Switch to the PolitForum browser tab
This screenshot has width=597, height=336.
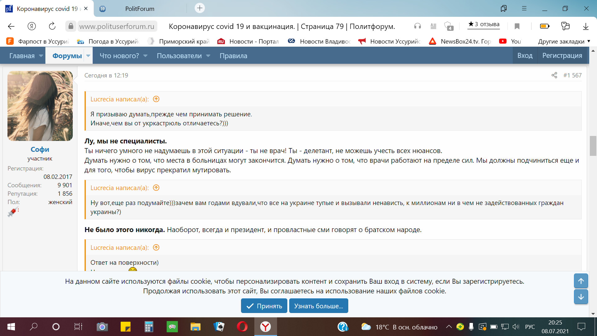140,9
